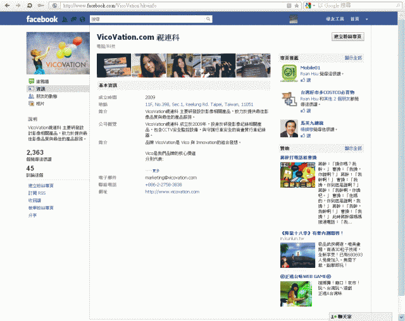Open the 尋友工具 menu item
405x321 pixels.
click(x=335, y=19)
